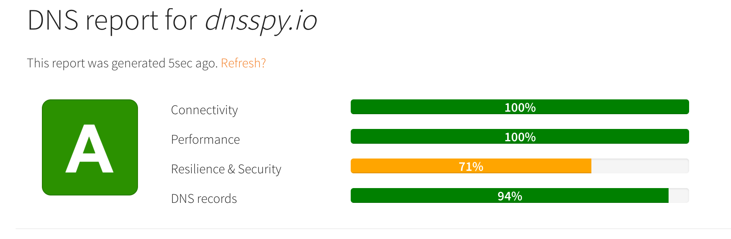731x239 pixels.
Task: Click the gray end of the DNS records bar
Action: pos(679,196)
